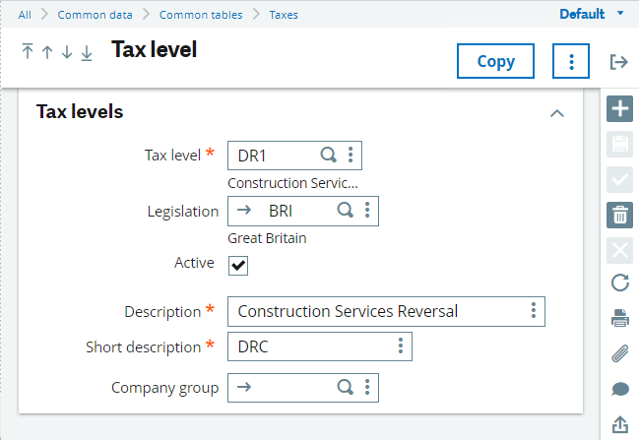Jump to Company group record arrow
639x440 pixels.
point(244,387)
